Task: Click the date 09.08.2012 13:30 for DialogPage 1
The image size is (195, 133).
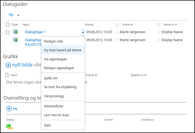Action: click(x=99, y=32)
